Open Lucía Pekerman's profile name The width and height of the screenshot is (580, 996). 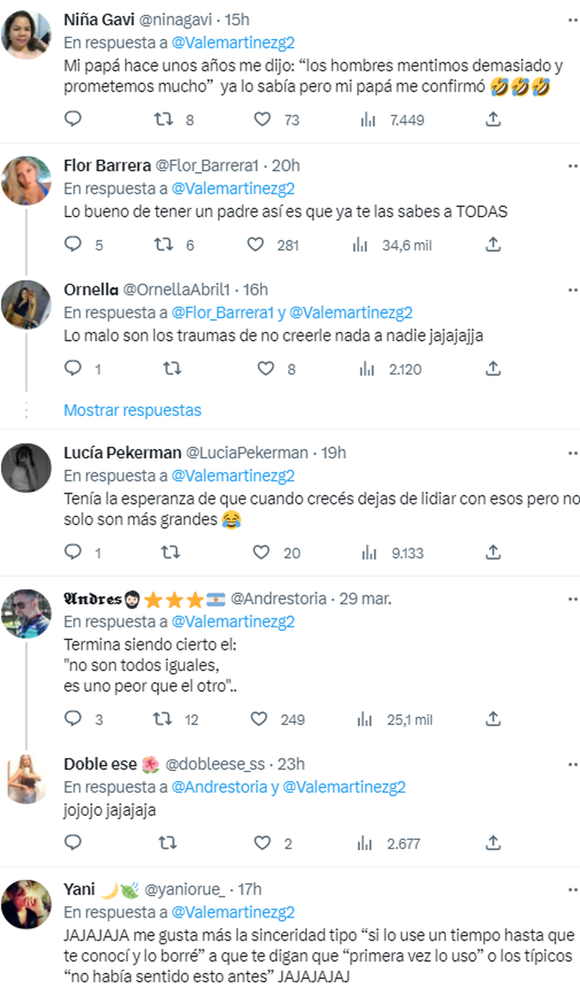pyautogui.click(x=123, y=453)
